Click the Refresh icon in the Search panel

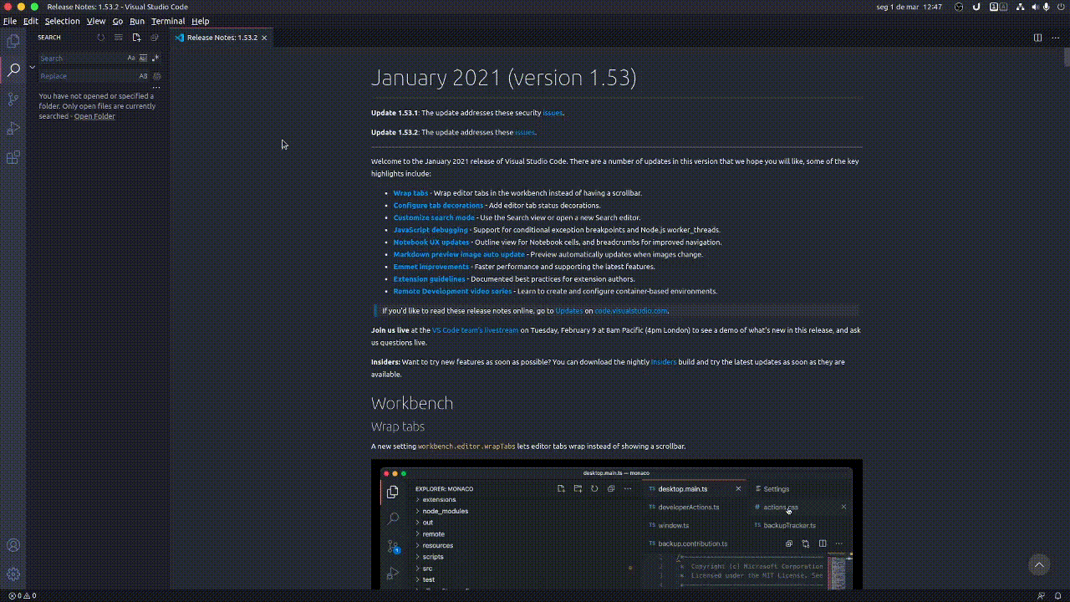pyautogui.click(x=101, y=37)
